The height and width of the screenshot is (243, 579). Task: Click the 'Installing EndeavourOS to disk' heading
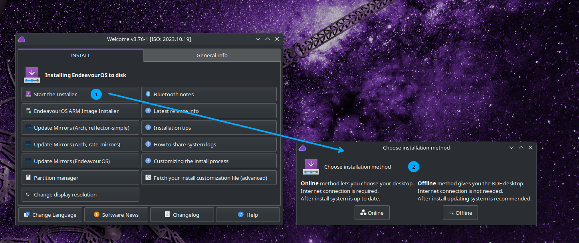pyautogui.click(x=85, y=75)
